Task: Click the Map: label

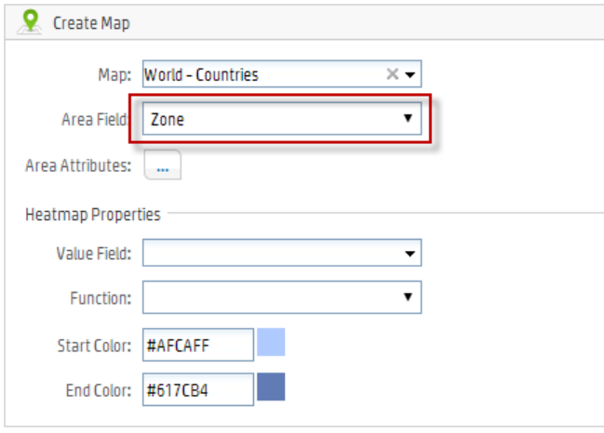Action: tap(114, 74)
